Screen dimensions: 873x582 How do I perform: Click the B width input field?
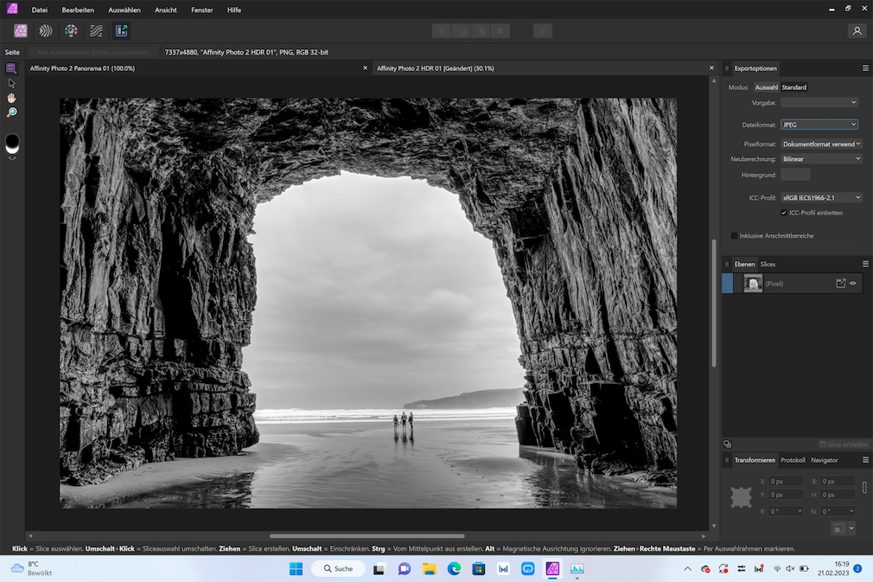[x=837, y=481]
